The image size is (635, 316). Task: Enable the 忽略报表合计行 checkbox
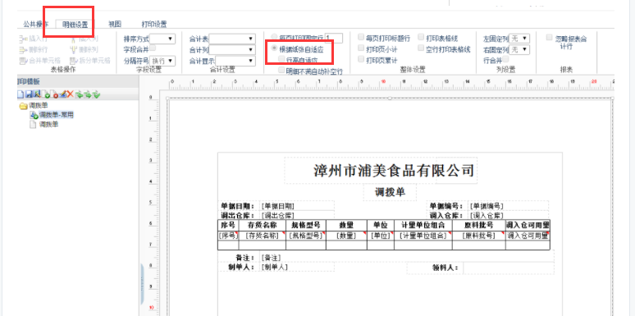click(549, 38)
